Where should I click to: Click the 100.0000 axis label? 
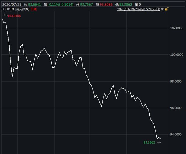(177, 55)
